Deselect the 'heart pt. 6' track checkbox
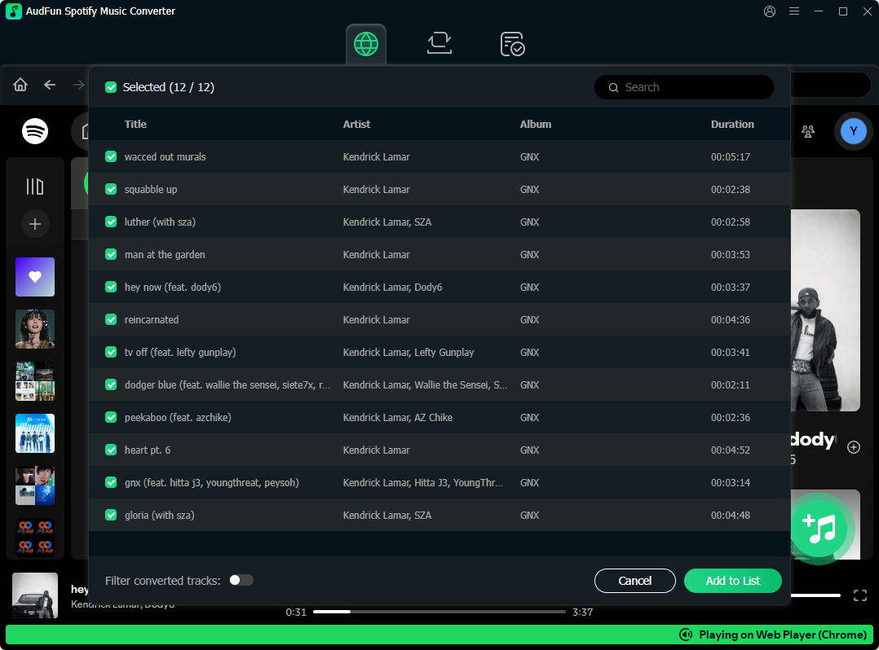This screenshot has height=650, width=879. pos(111,450)
